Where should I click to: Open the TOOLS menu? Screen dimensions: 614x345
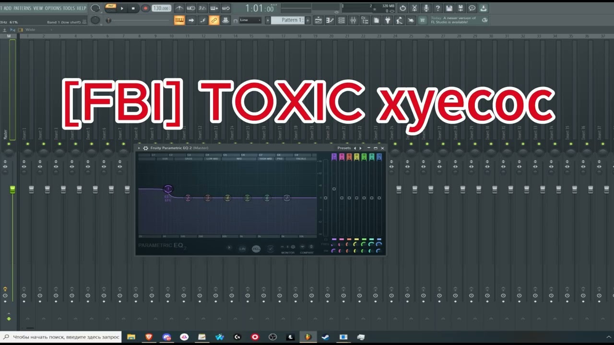click(x=69, y=8)
